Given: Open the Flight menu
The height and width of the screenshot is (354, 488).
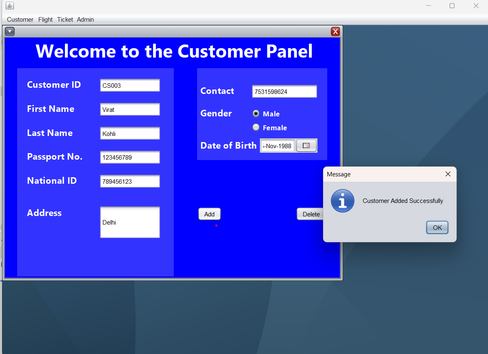Looking at the screenshot, I should [45, 19].
